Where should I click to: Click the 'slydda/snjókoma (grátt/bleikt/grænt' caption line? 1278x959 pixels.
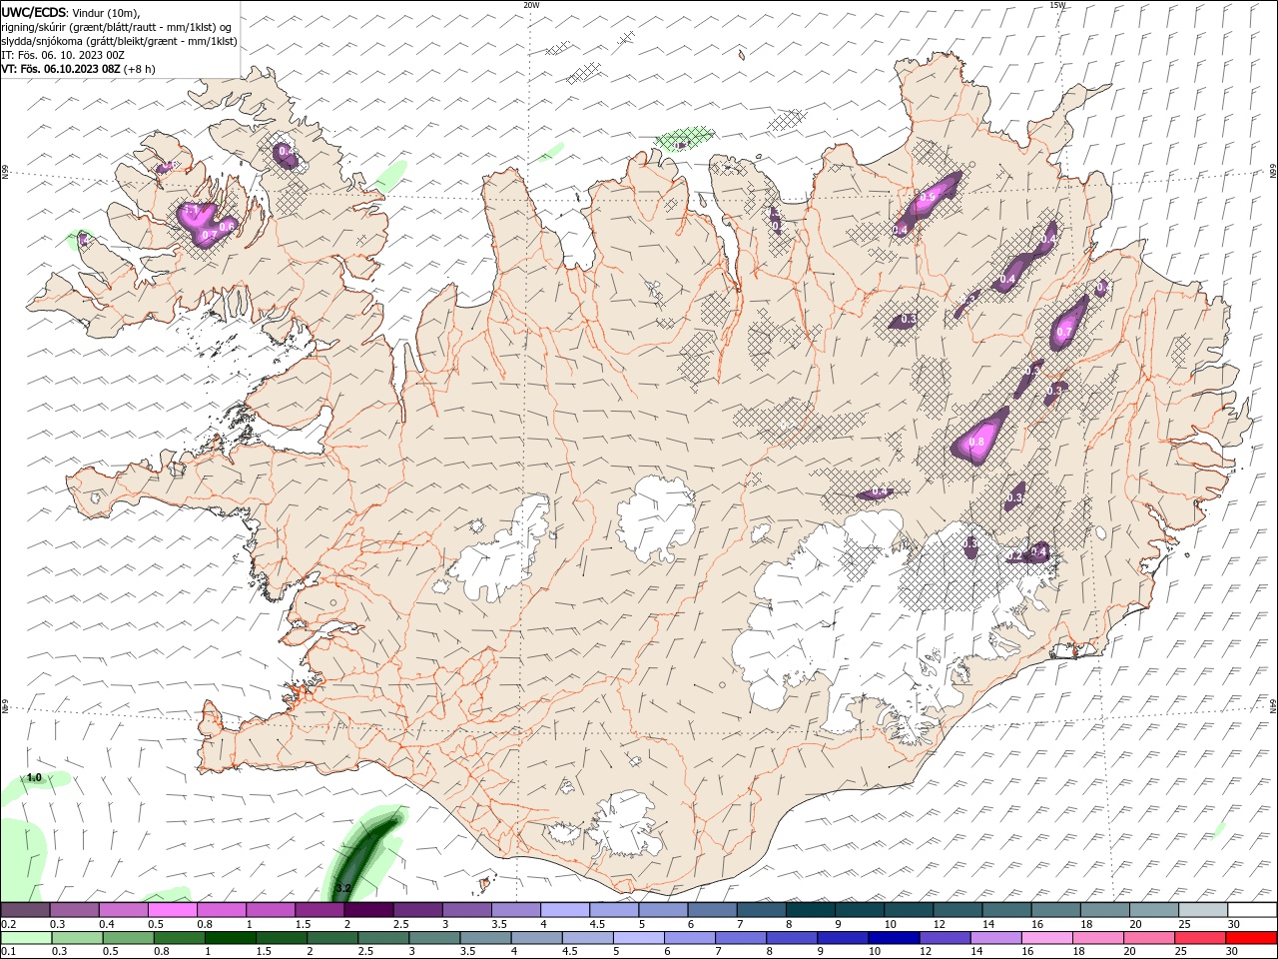pyautogui.click(x=120, y=41)
